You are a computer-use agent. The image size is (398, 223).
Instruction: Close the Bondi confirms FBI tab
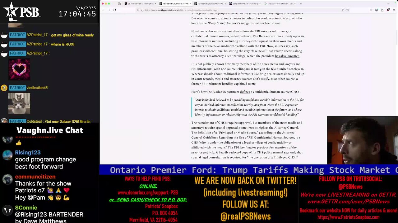pos(261,4)
